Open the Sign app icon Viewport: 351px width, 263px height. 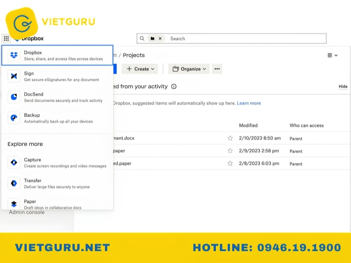pos(14,76)
